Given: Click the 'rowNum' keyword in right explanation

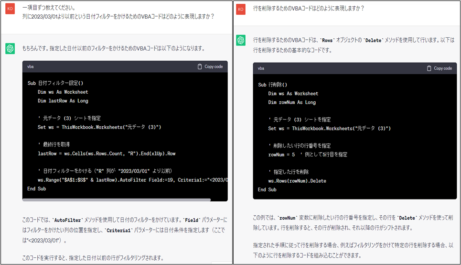Looking at the screenshot, I should (287, 218).
